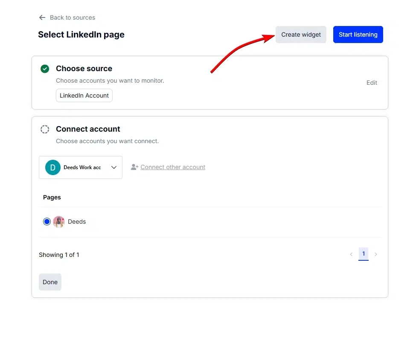Click the Create widget button
Viewport: 416px width, 337px height.
point(301,35)
